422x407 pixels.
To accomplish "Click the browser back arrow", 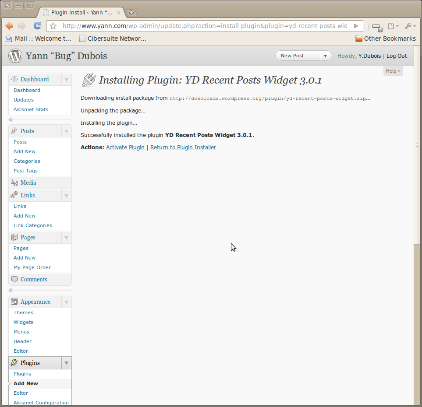I will pyautogui.click(x=9, y=26).
